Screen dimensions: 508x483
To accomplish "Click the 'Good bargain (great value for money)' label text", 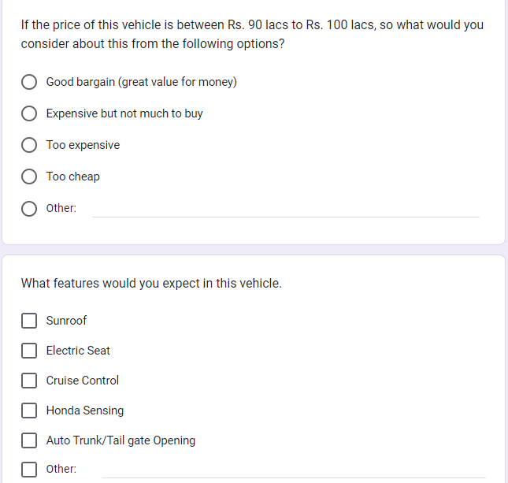I will click(142, 82).
